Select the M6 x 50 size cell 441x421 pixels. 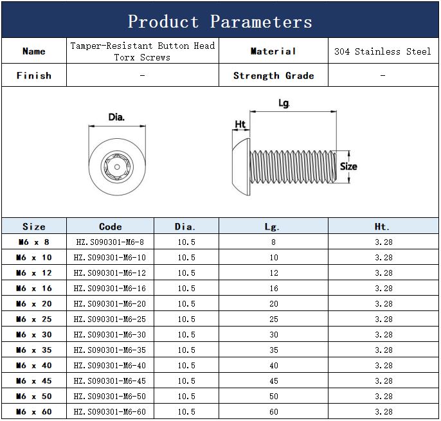(x=34, y=397)
